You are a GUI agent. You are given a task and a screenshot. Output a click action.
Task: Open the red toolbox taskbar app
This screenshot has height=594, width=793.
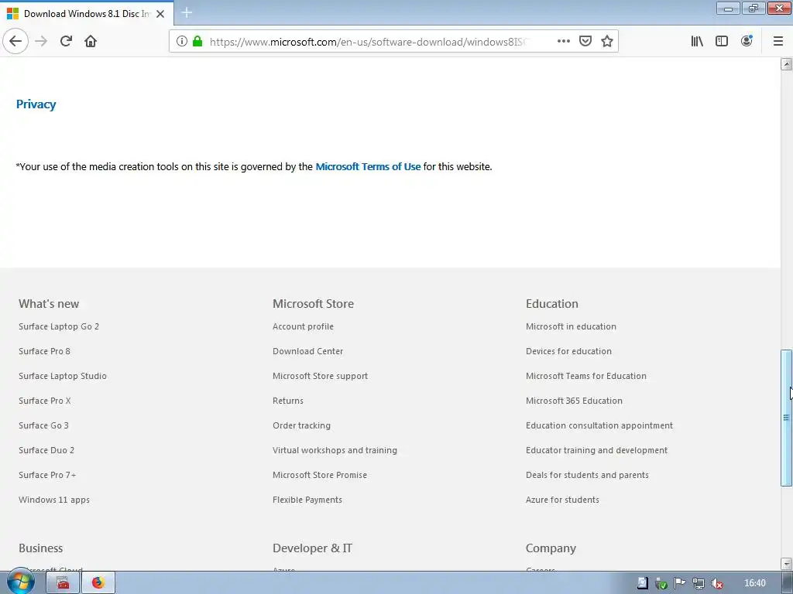63,583
